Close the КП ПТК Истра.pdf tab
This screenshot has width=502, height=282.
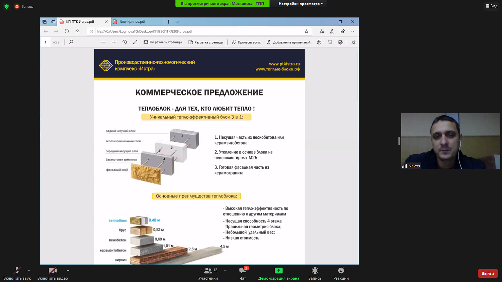pyautogui.click(x=106, y=22)
